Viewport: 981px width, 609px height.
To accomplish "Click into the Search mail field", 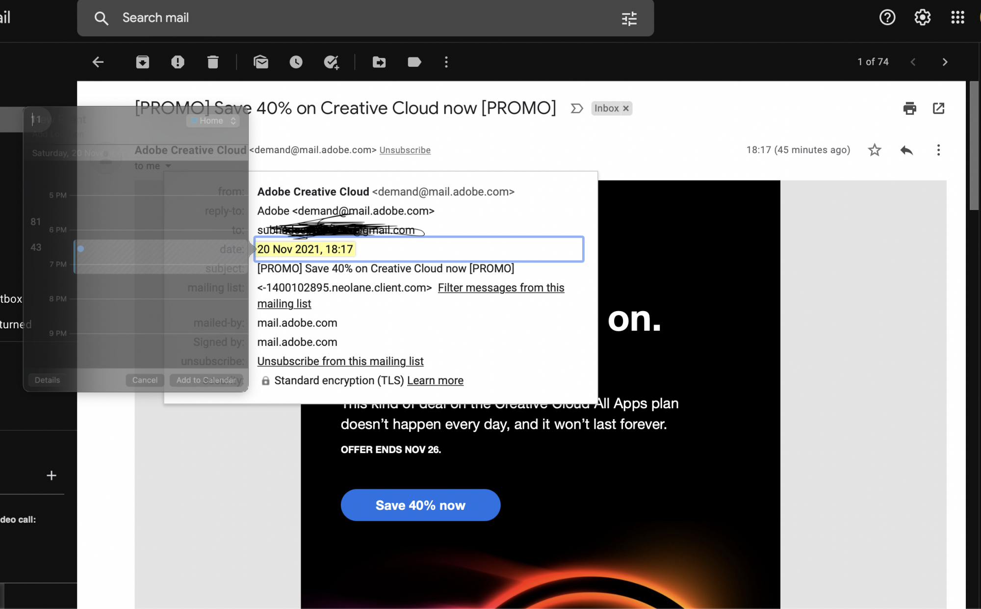I will click(x=343, y=18).
